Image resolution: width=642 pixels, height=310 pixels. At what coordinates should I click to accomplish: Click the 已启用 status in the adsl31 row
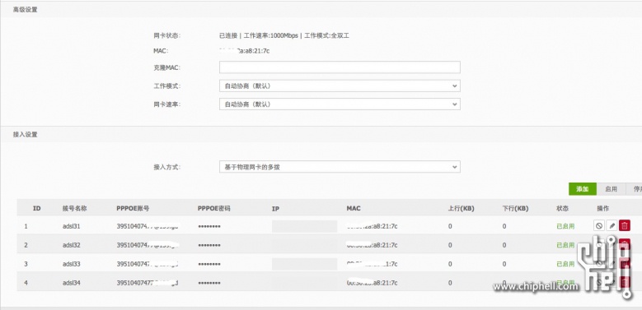[x=565, y=226]
